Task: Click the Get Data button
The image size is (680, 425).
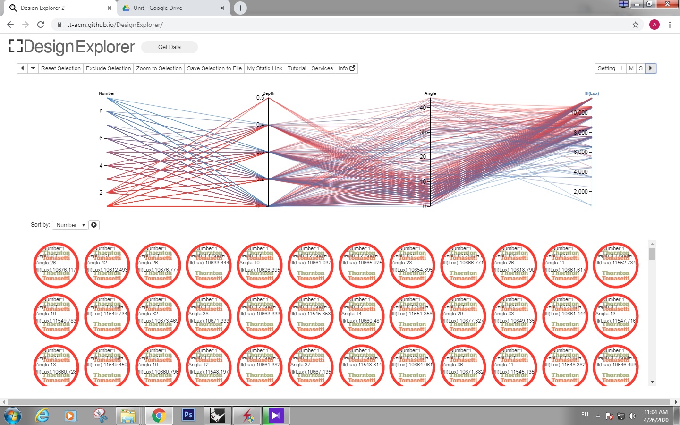Action: [170, 47]
